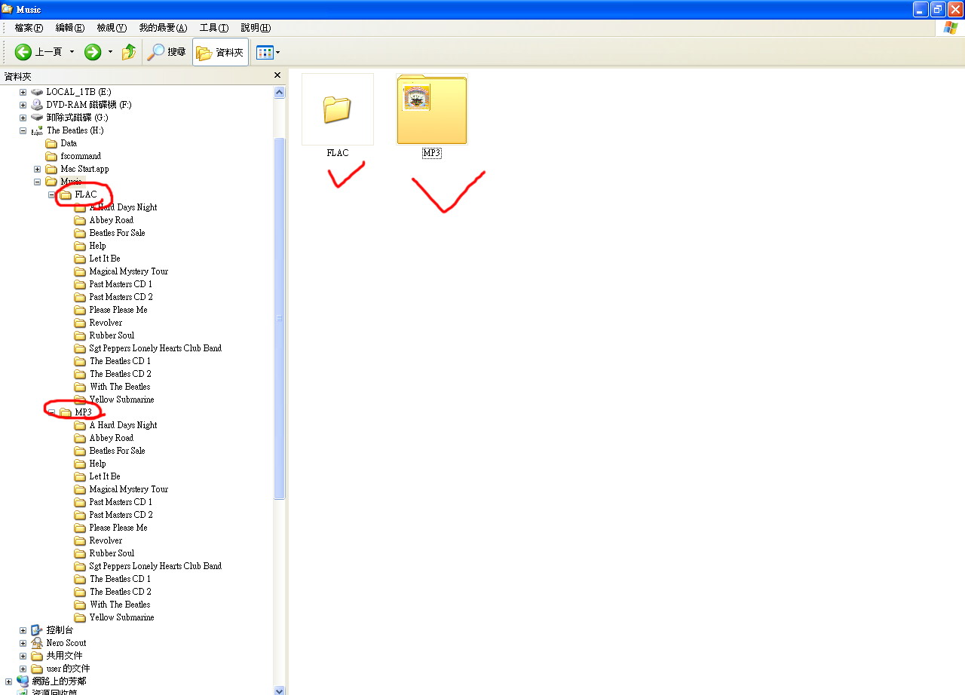Click the Help folder under FLAC
Image resolution: width=965 pixels, height=695 pixels.
(x=97, y=246)
